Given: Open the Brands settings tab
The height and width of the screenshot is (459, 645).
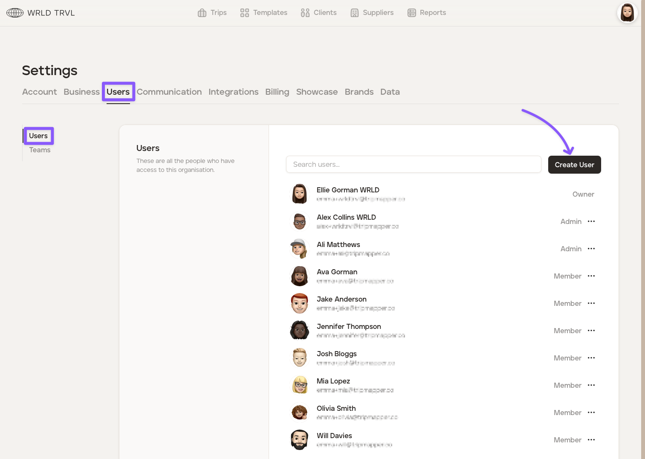Looking at the screenshot, I should [x=359, y=92].
